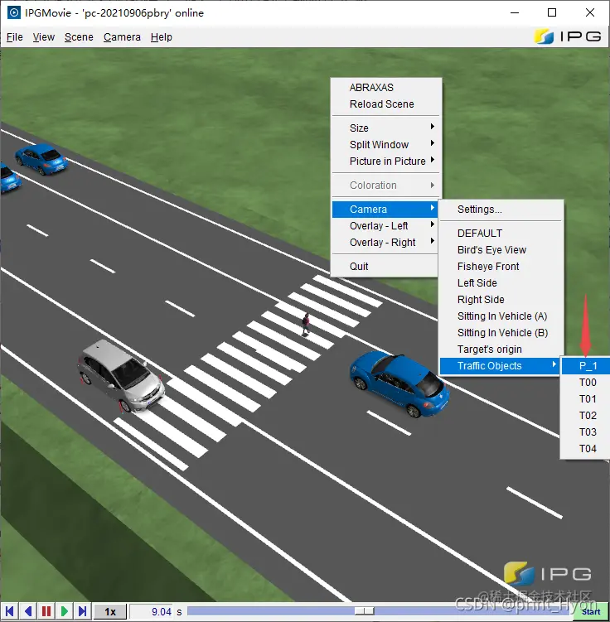Expand the Coloration submenu
Screen dimensions: 610x622
[x=386, y=186]
